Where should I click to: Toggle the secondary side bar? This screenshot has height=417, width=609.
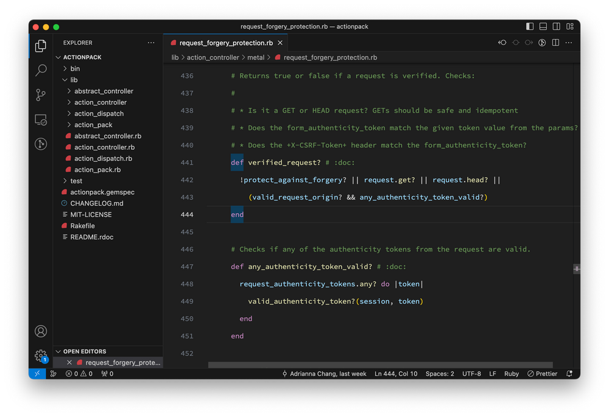pos(557,27)
